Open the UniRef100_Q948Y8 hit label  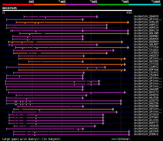[146, 16]
